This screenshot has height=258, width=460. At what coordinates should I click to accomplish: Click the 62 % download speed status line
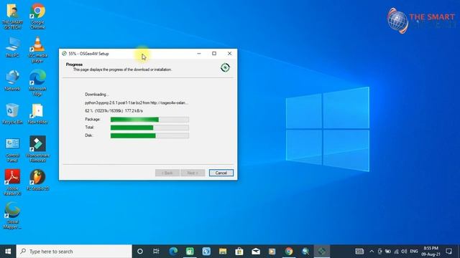coord(114,111)
